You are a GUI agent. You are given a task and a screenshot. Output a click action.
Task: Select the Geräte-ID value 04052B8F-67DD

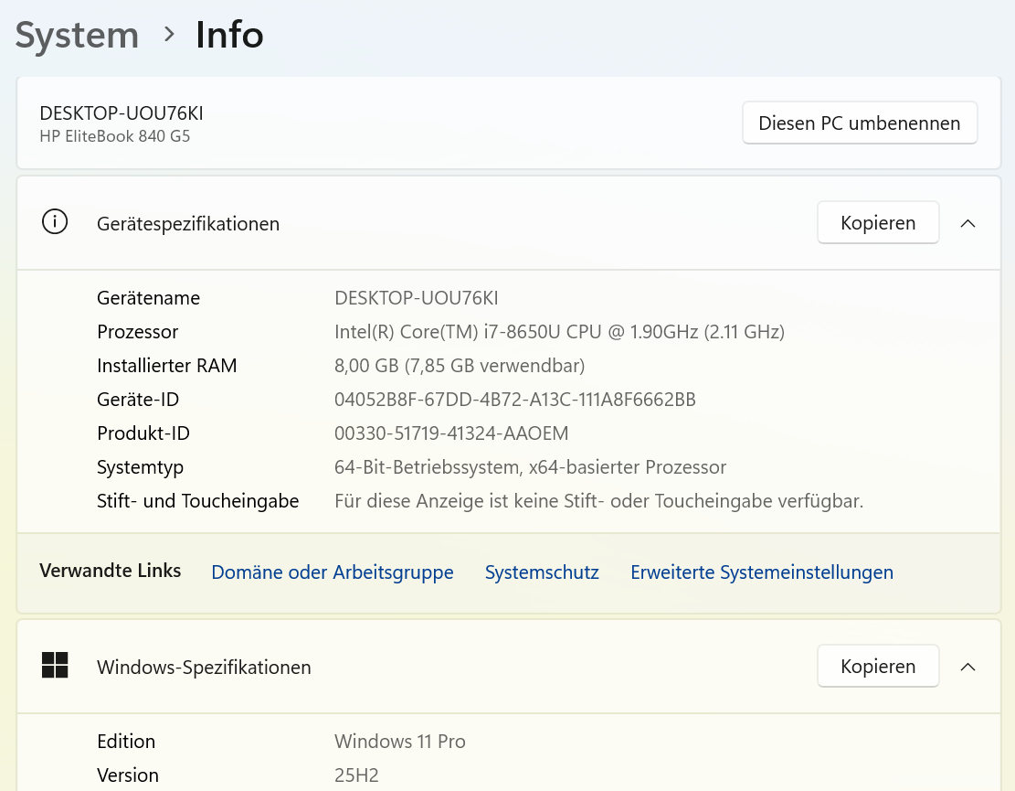[515, 400]
